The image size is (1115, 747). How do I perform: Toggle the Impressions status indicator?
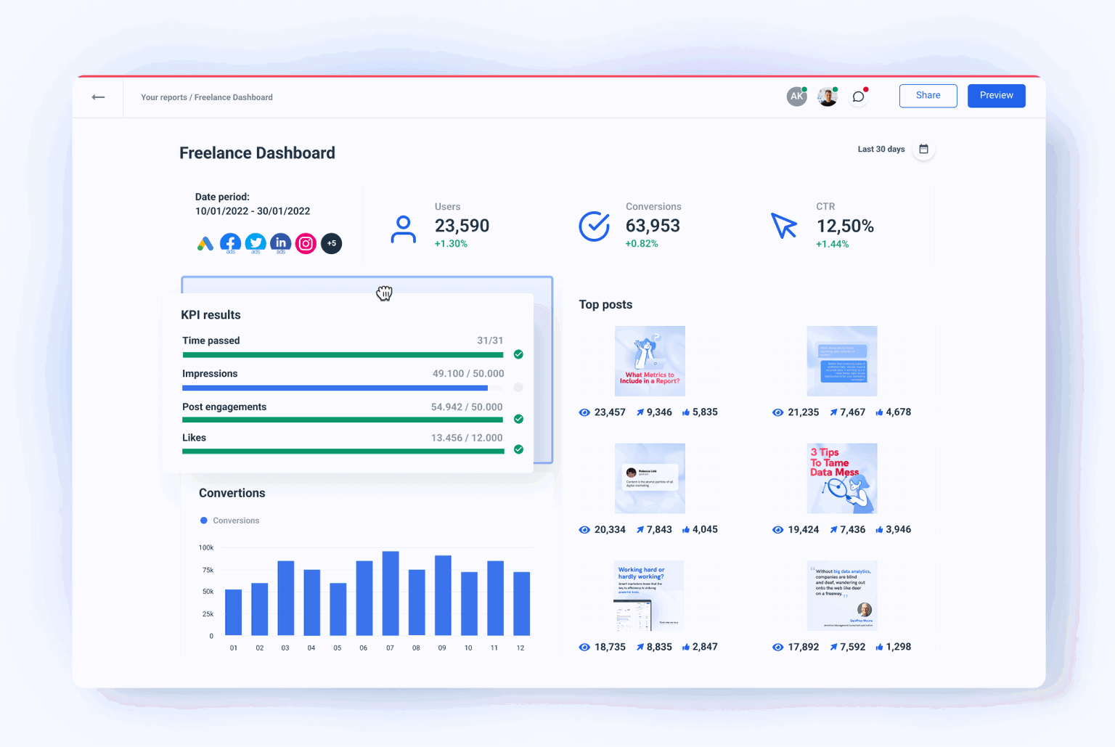coord(518,387)
